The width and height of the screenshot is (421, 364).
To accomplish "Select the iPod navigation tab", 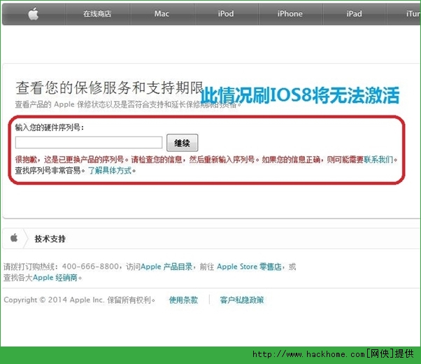I will click(225, 13).
